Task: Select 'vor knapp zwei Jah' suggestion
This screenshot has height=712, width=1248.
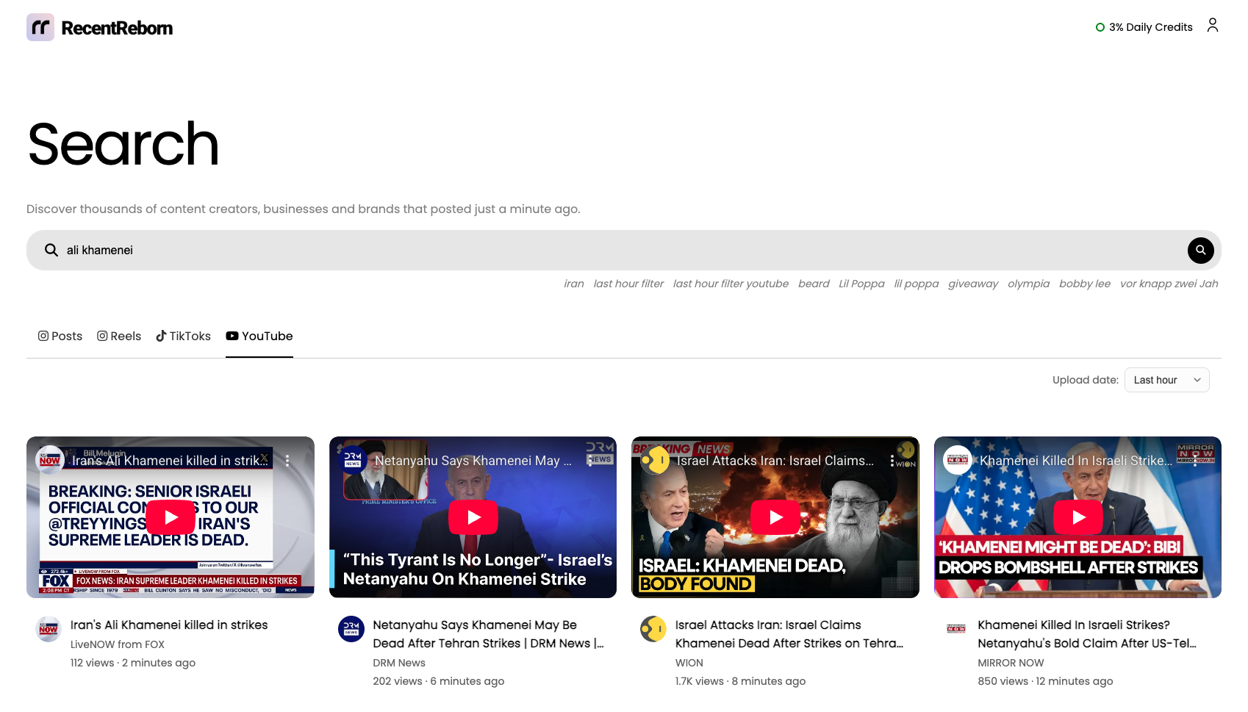Action: point(1169,284)
